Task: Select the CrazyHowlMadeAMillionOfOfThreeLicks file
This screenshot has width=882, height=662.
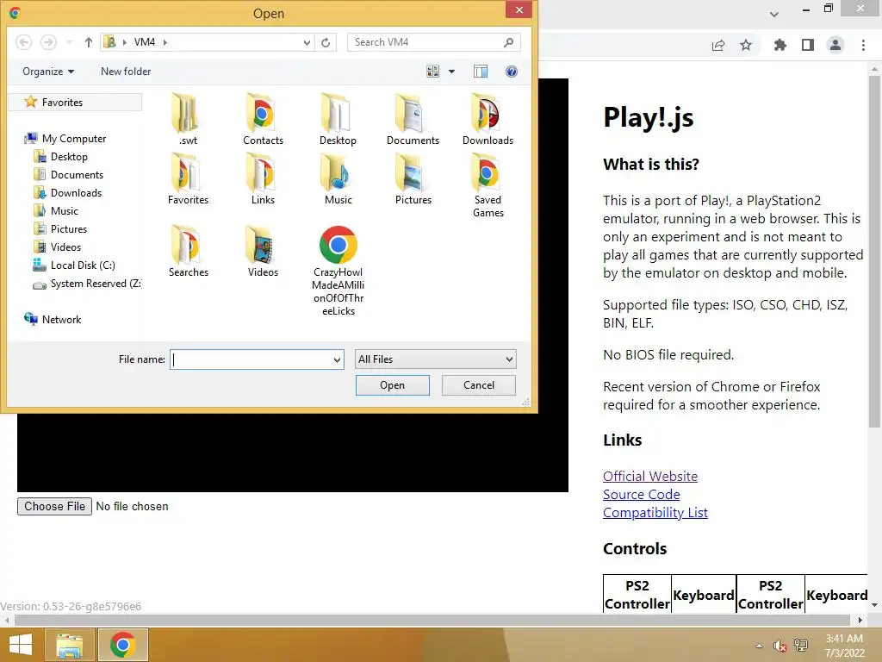Action: pyautogui.click(x=338, y=271)
